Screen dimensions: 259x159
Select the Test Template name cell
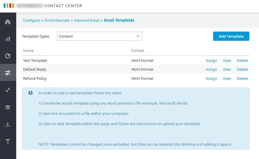(x=35, y=61)
